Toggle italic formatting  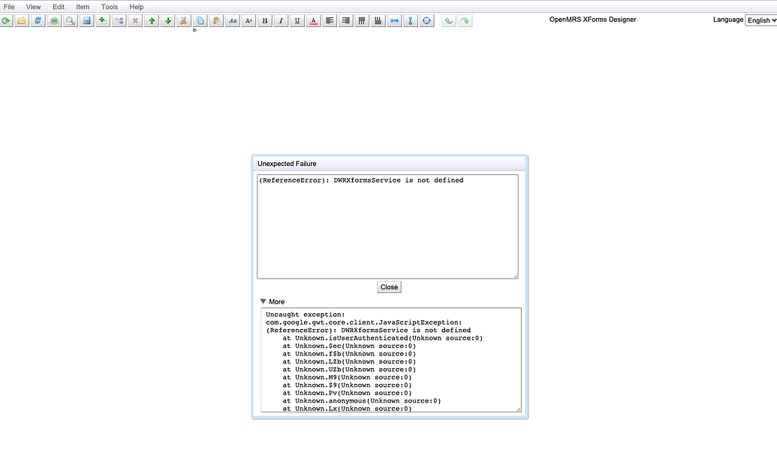281,21
